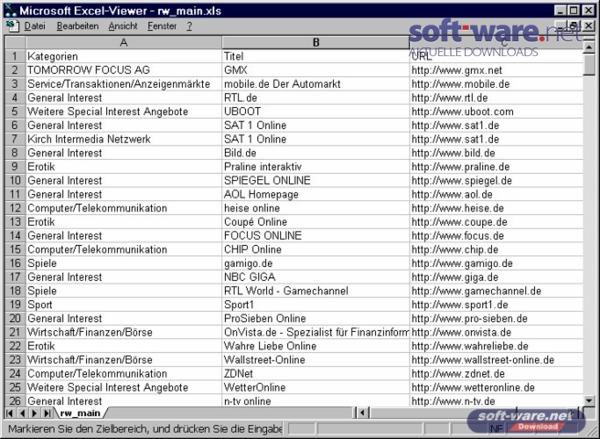Select the GMX title cell
Screen dimensions: 600x439
point(315,70)
